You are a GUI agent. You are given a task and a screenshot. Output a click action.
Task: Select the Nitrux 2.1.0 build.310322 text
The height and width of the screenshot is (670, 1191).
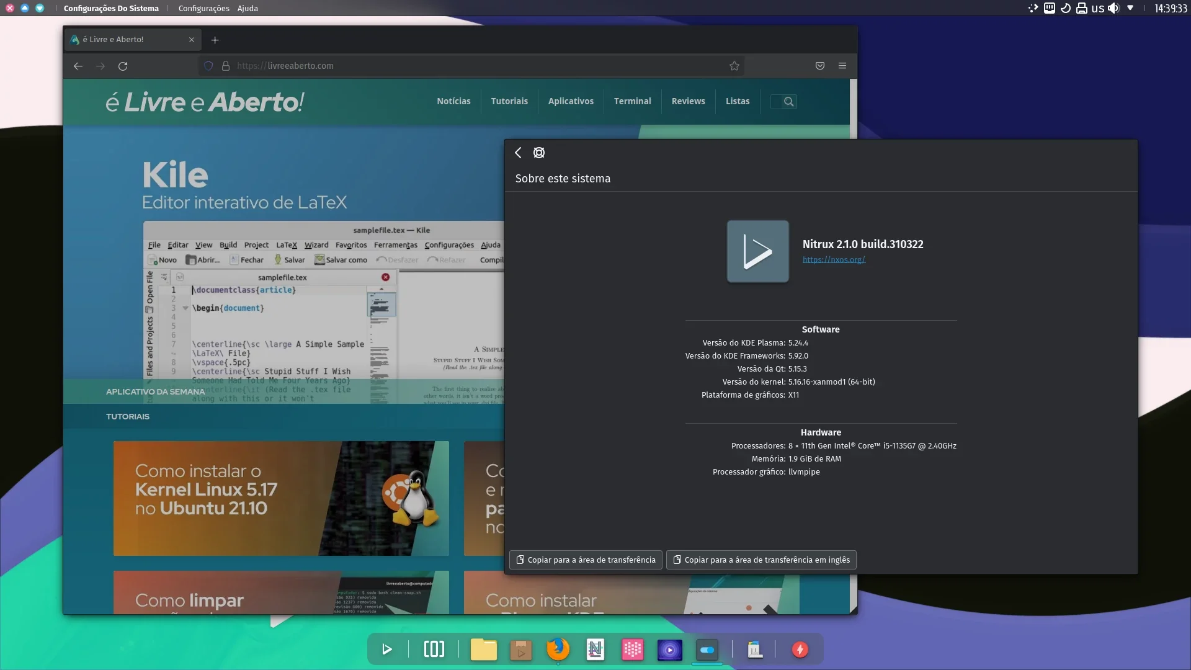click(863, 244)
